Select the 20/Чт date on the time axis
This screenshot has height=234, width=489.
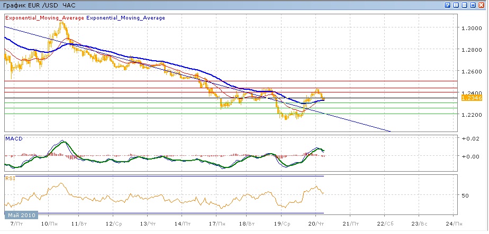click(x=315, y=224)
